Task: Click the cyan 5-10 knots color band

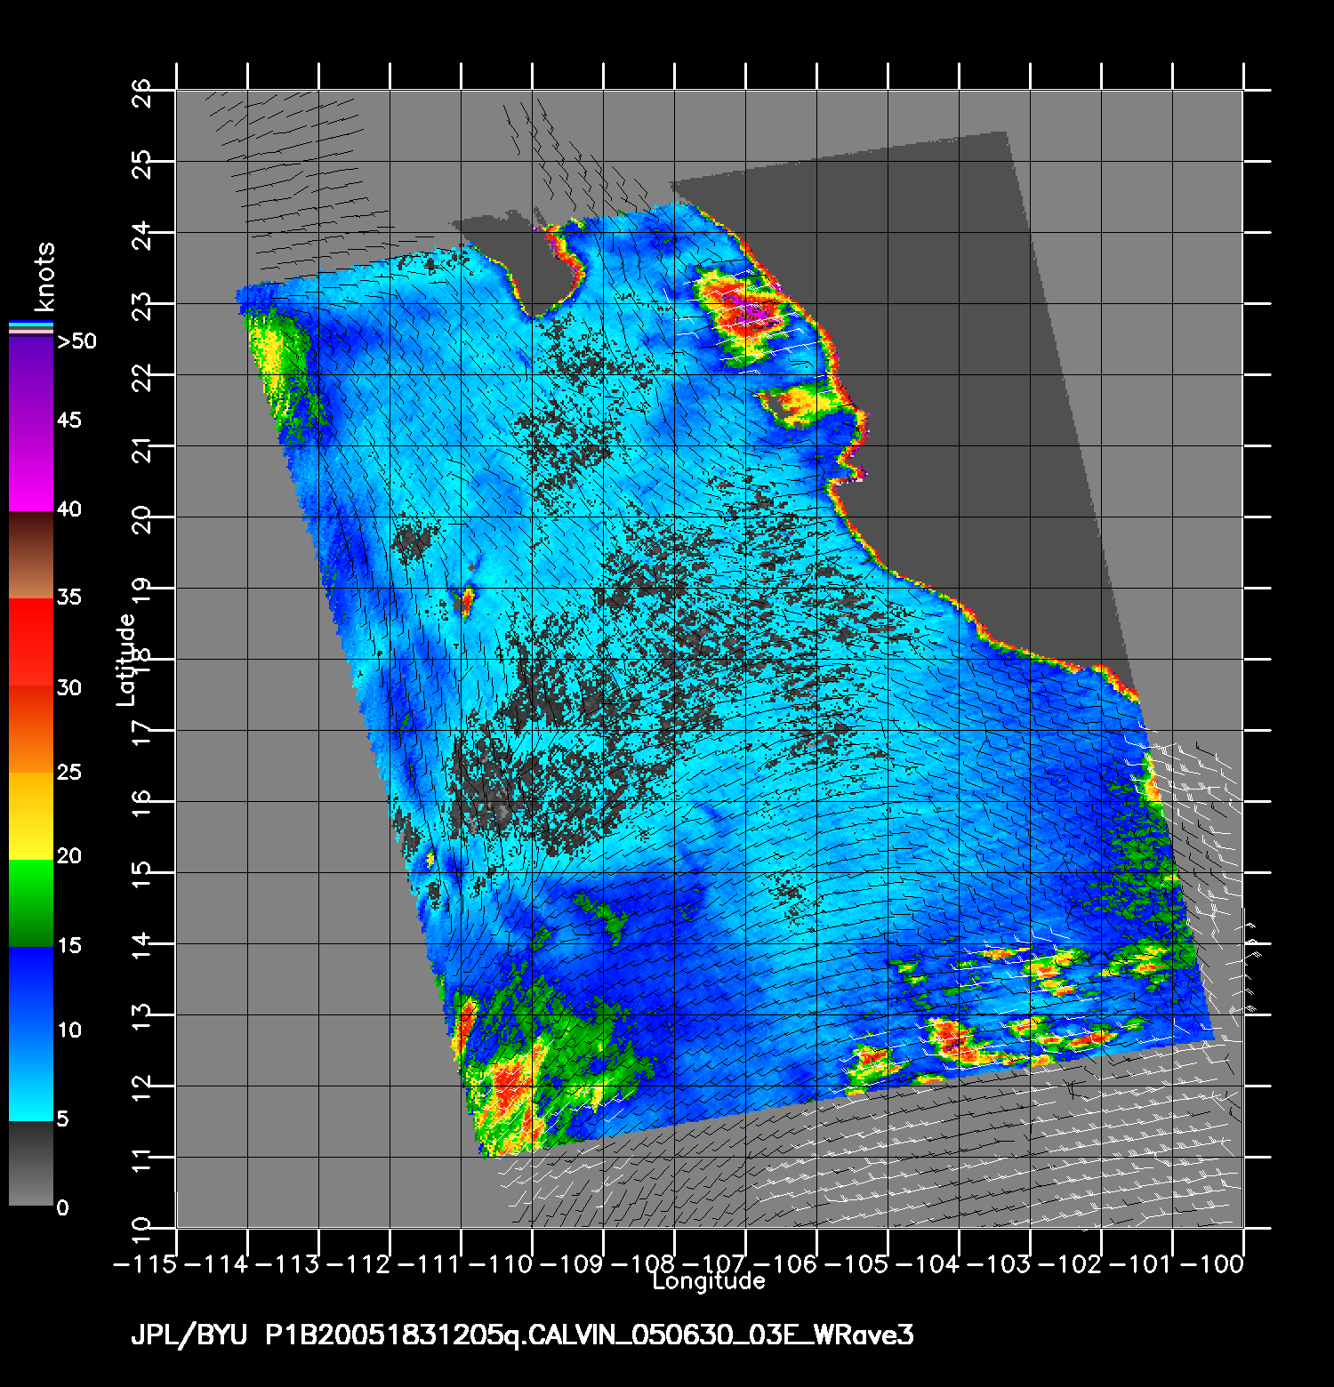Action: click(31, 1078)
